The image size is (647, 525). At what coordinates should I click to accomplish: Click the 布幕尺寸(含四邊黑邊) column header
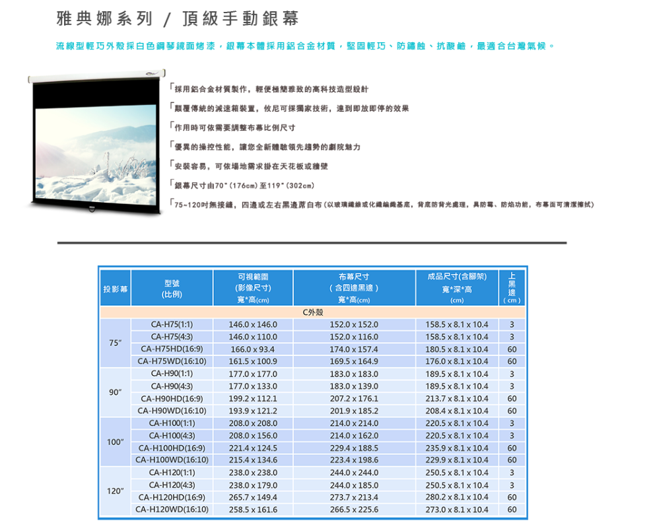[x=354, y=289]
